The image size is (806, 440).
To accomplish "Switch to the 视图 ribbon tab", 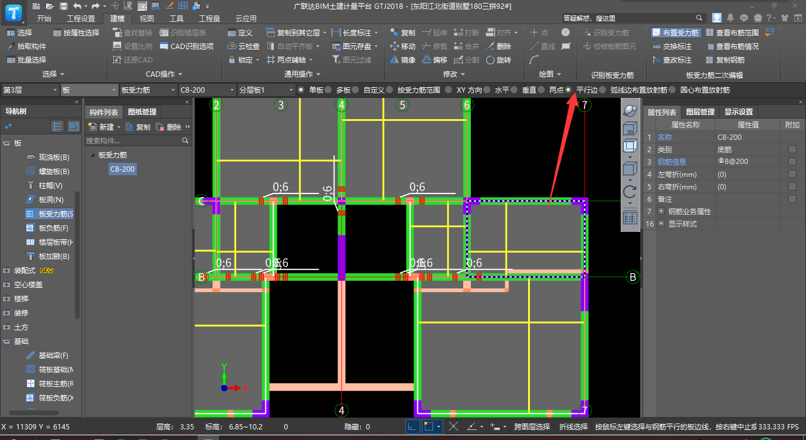I will tap(146, 18).
